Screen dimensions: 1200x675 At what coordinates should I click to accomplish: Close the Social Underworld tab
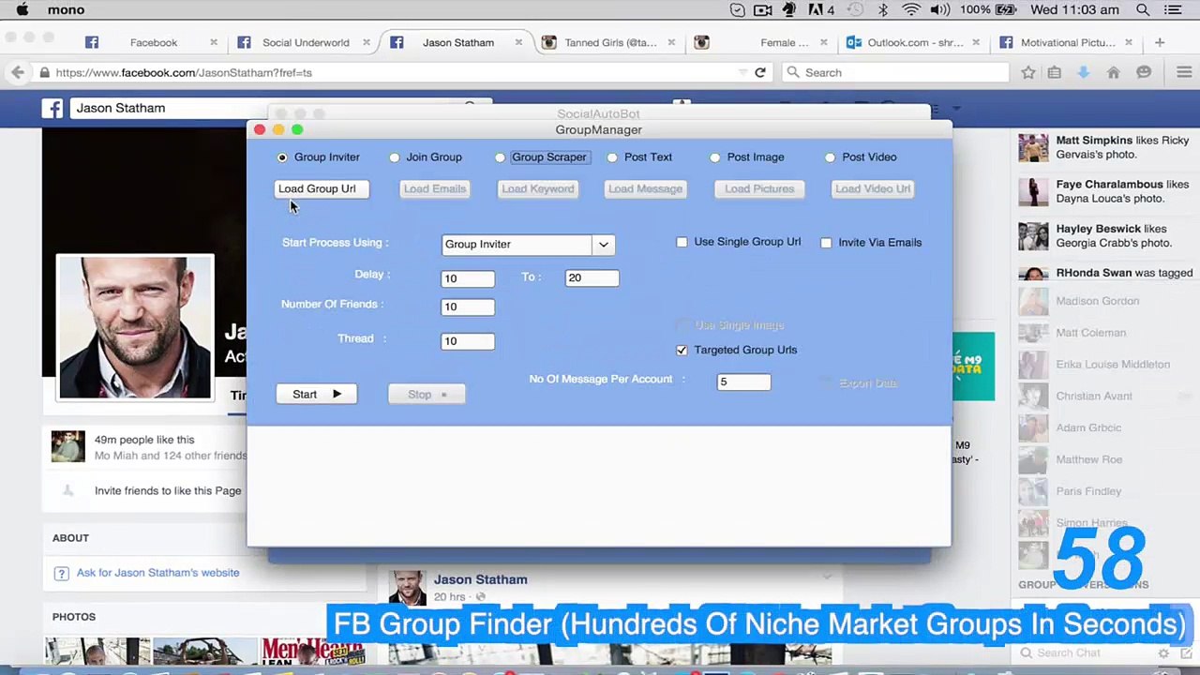pos(366,42)
